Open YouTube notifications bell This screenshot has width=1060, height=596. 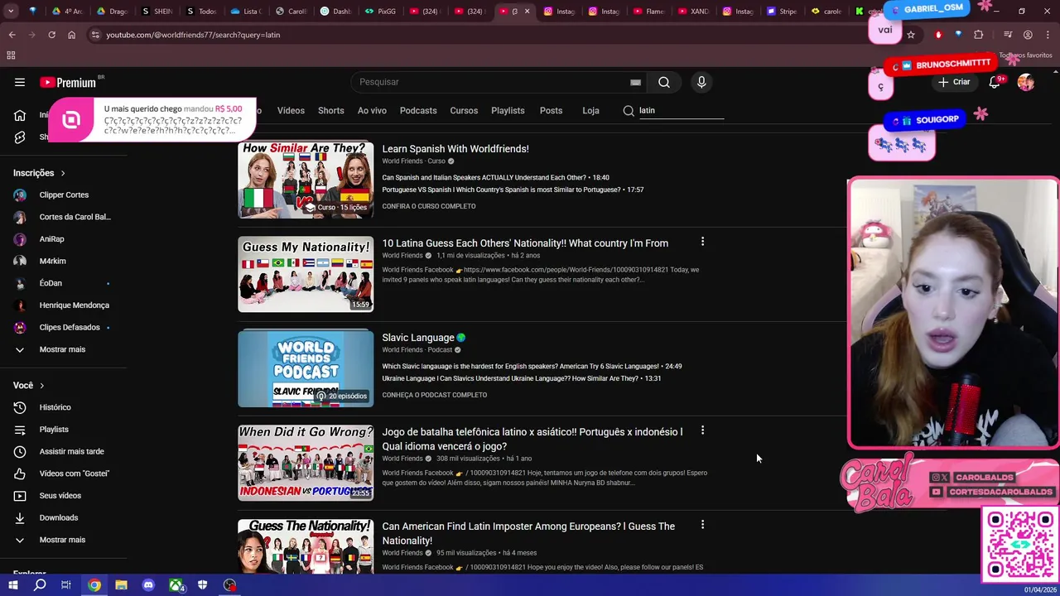pos(995,82)
